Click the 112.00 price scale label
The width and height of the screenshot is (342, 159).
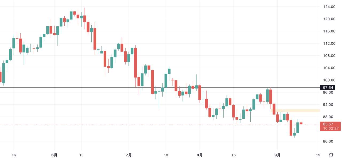click(x=329, y=43)
